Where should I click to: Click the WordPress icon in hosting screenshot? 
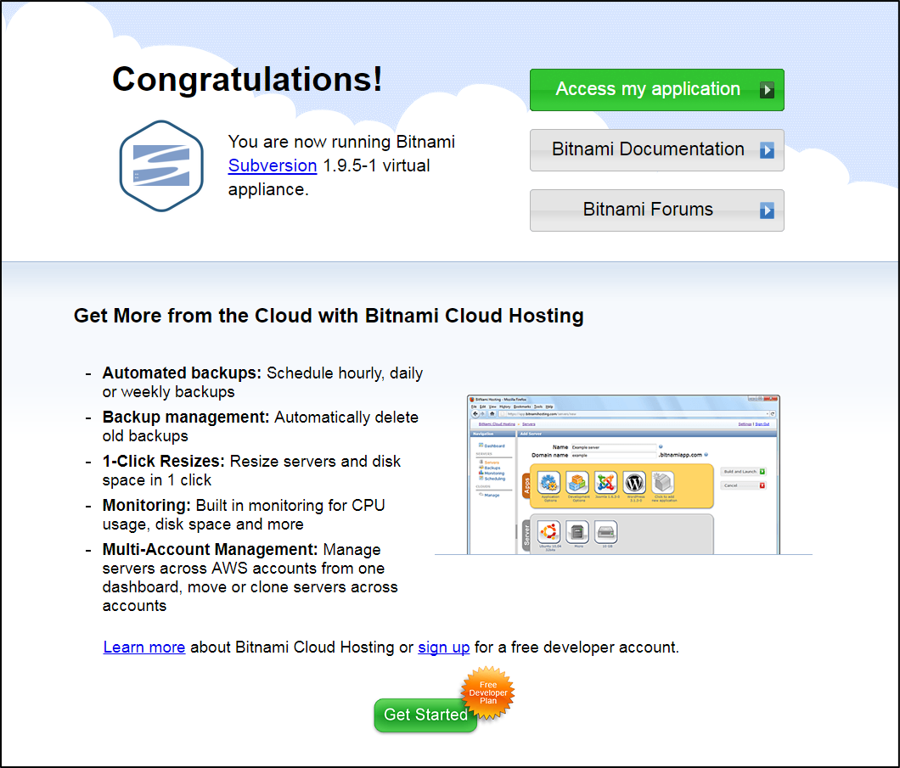pos(634,483)
